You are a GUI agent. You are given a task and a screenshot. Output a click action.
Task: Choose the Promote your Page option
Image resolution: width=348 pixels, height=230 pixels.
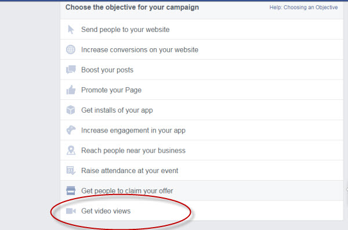click(201, 90)
